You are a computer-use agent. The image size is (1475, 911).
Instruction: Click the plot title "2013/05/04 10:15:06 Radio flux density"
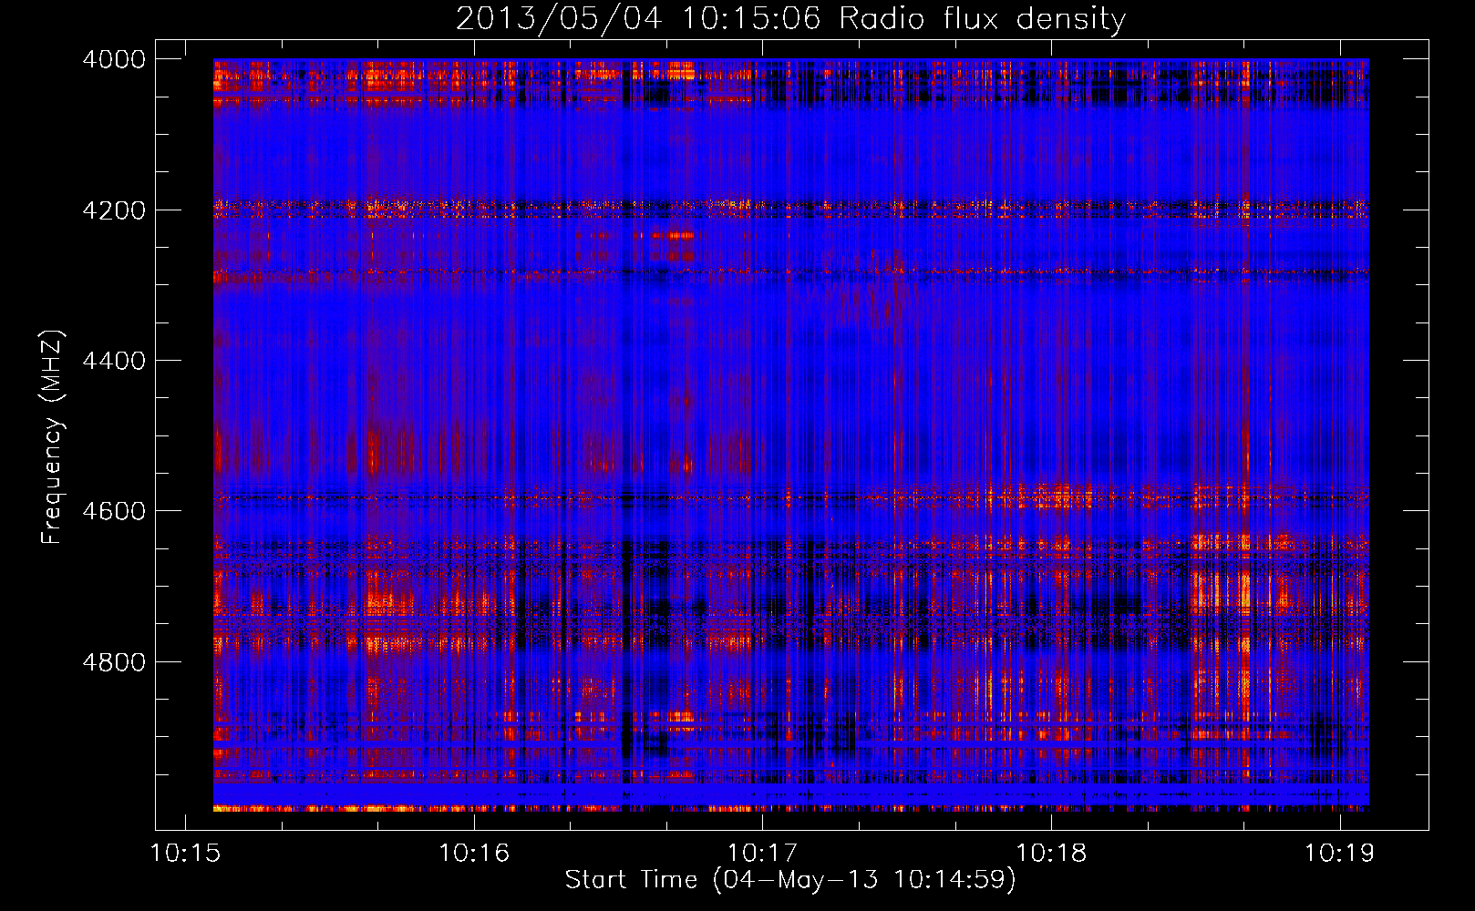(791, 19)
